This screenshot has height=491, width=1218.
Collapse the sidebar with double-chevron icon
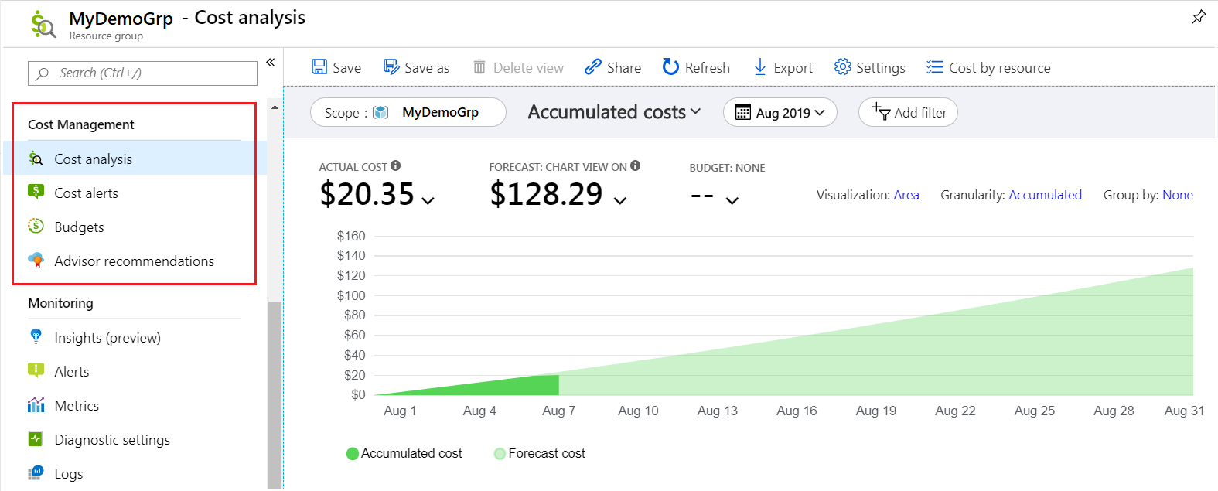point(271,62)
